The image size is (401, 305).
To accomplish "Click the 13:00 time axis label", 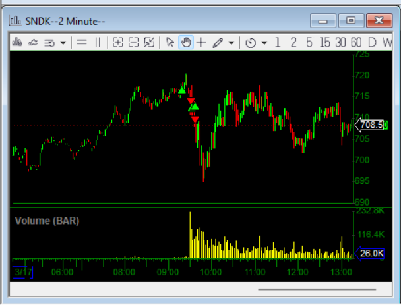I will coord(341,272).
